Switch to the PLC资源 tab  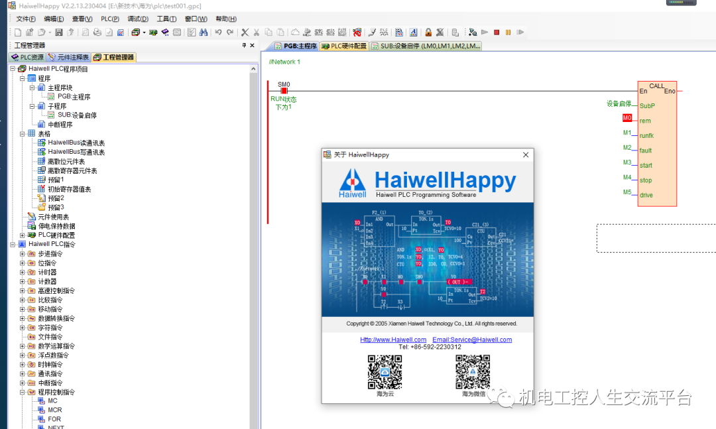(x=27, y=57)
